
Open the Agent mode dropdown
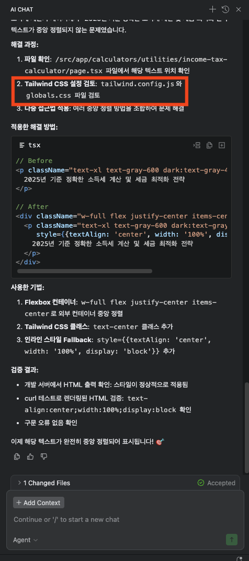pos(26,540)
